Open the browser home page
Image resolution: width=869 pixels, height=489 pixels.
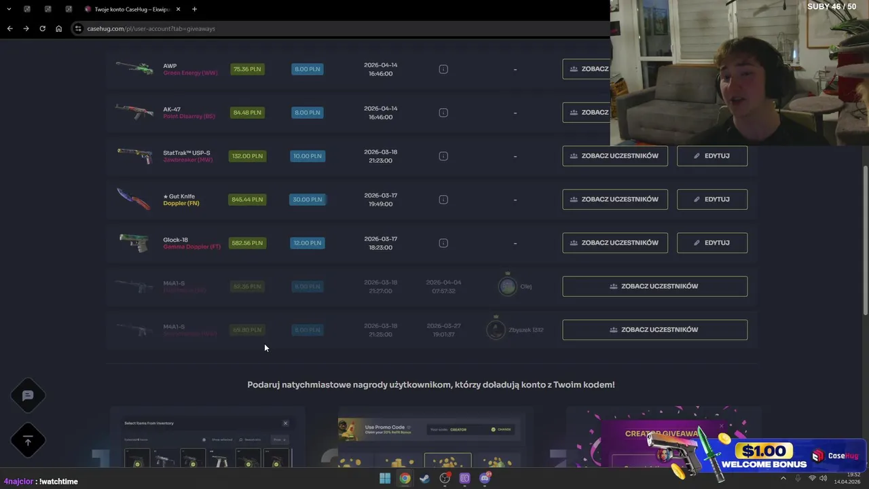[x=58, y=29]
